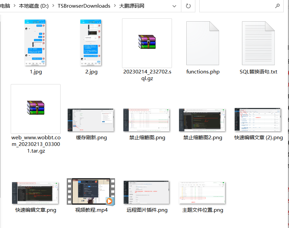Refresh the folder view
The width and height of the screenshot is (289, 228).
pyautogui.click(x=188, y=6)
